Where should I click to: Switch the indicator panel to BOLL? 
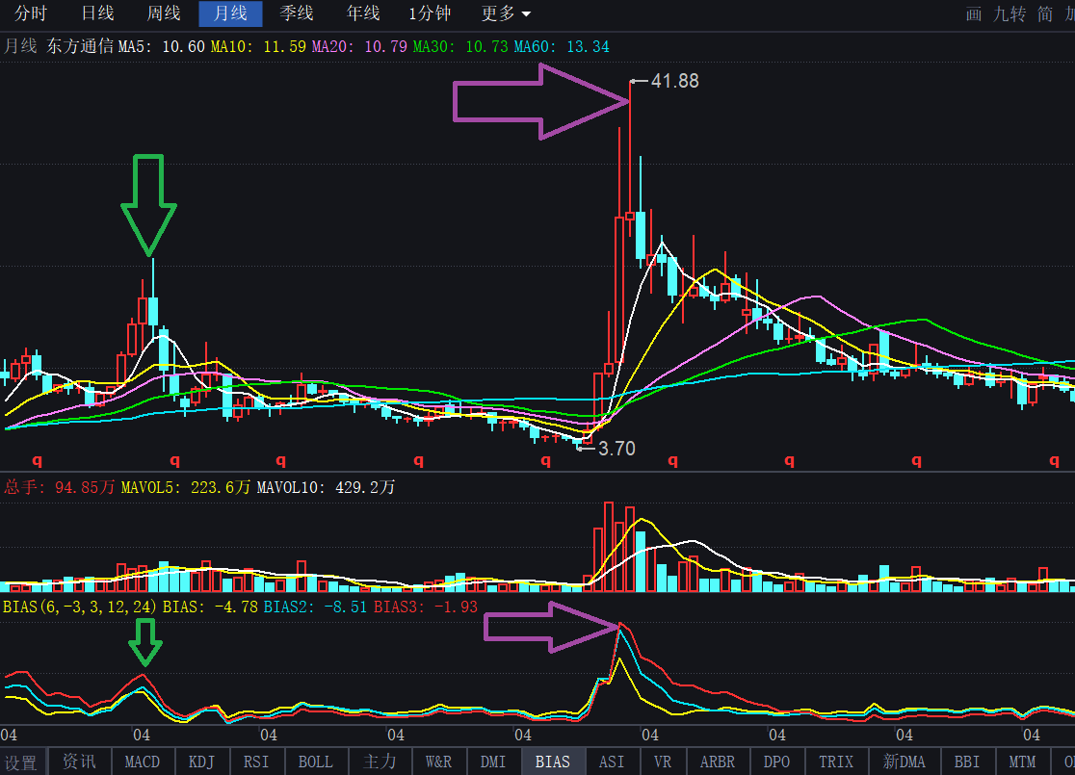click(x=315, y=762)
